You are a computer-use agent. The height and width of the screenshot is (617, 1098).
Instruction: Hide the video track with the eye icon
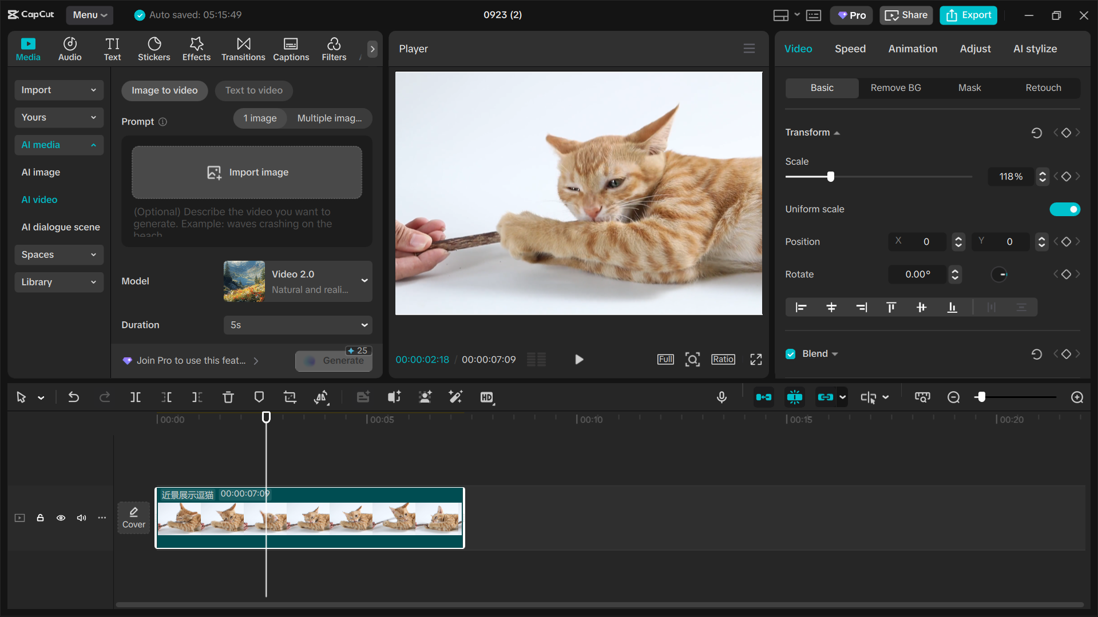pos(61,518)
